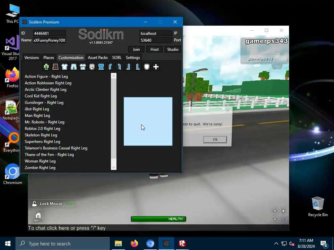
Task: Open the Recycle Bin desktop icon
Action: (x=318, y=207)
